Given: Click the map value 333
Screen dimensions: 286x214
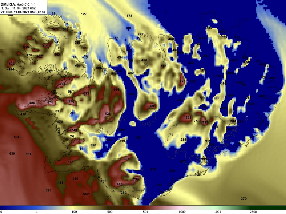Looking at the screenshot, I should pyautogui.click(x=217, y=98).
